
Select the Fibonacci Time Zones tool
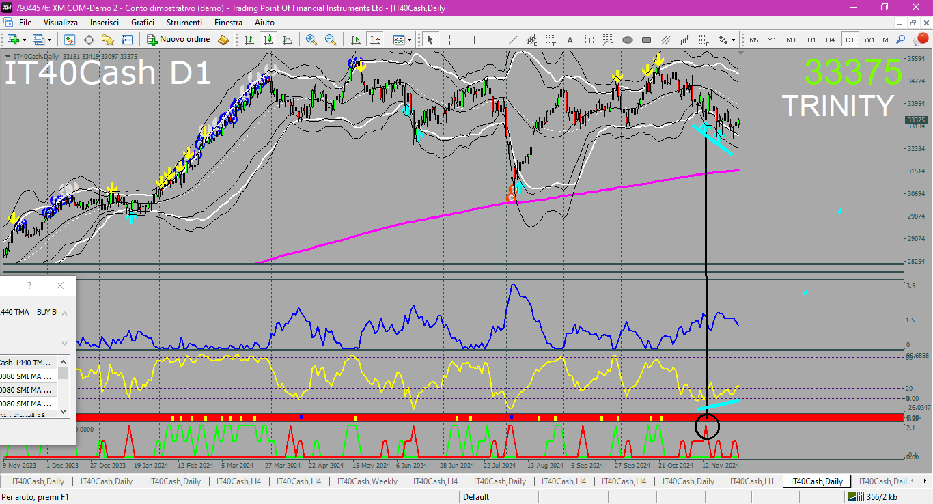pyautogui.click(x=704, y=40)
